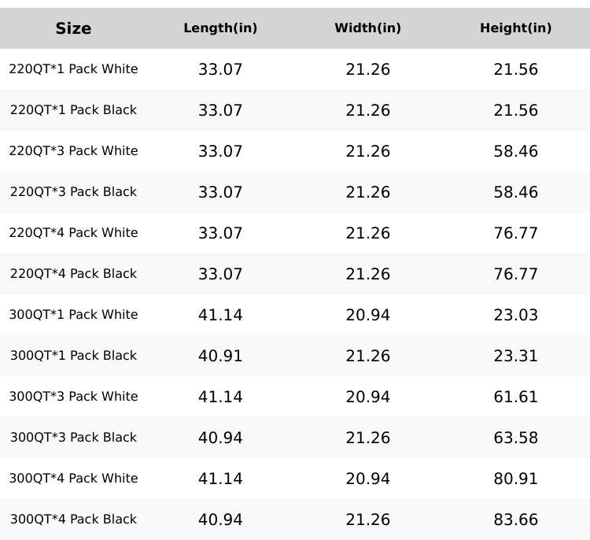Click the Length(in) column header
The height and width of the screenshot is (540, 590).
click(x=220, y=28)
